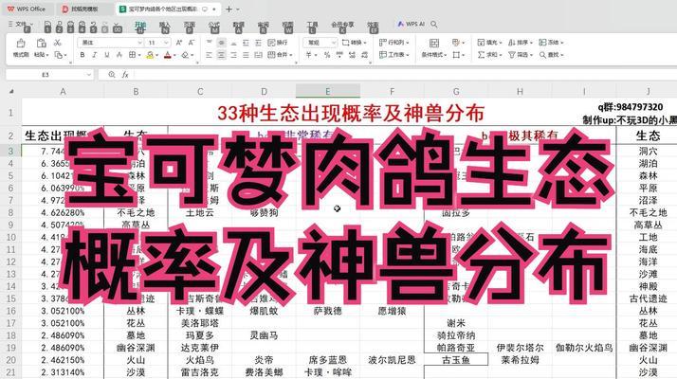677x379 pixels.
Task: Click the WPS AI button
Action: [412, 25]
